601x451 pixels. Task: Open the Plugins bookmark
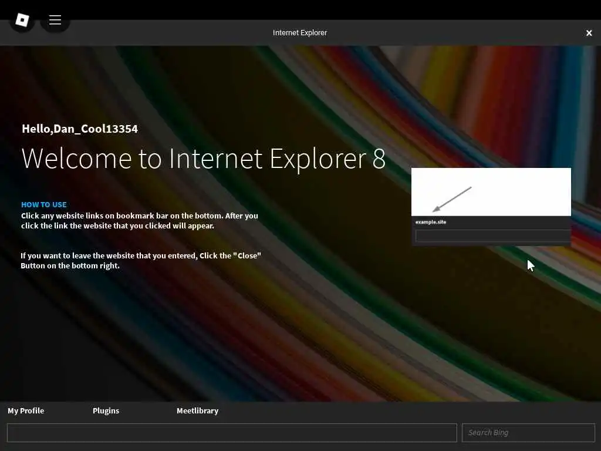click(106, 410)
